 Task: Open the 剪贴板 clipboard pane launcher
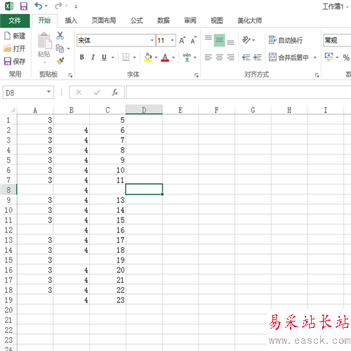coord(70,75)
